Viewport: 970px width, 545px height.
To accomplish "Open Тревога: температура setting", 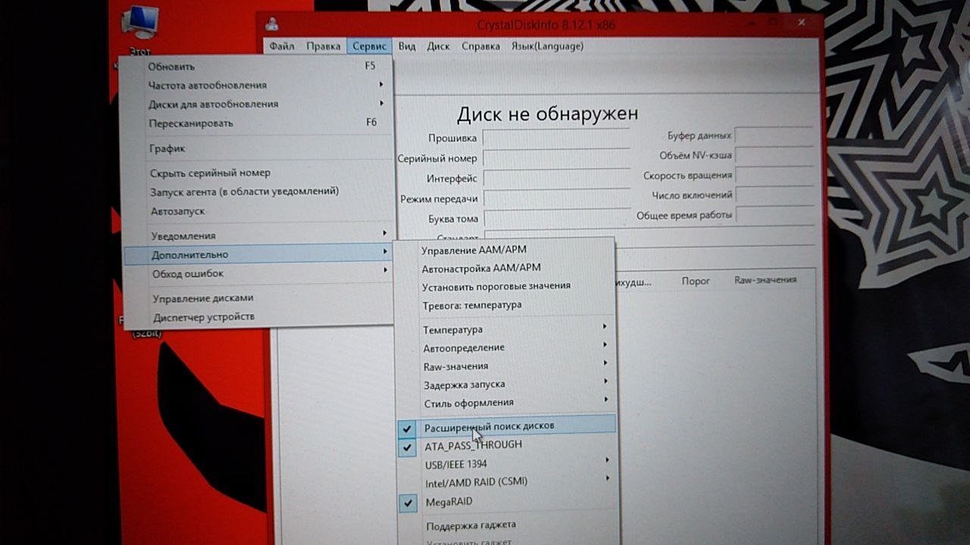I will (505, 305).
